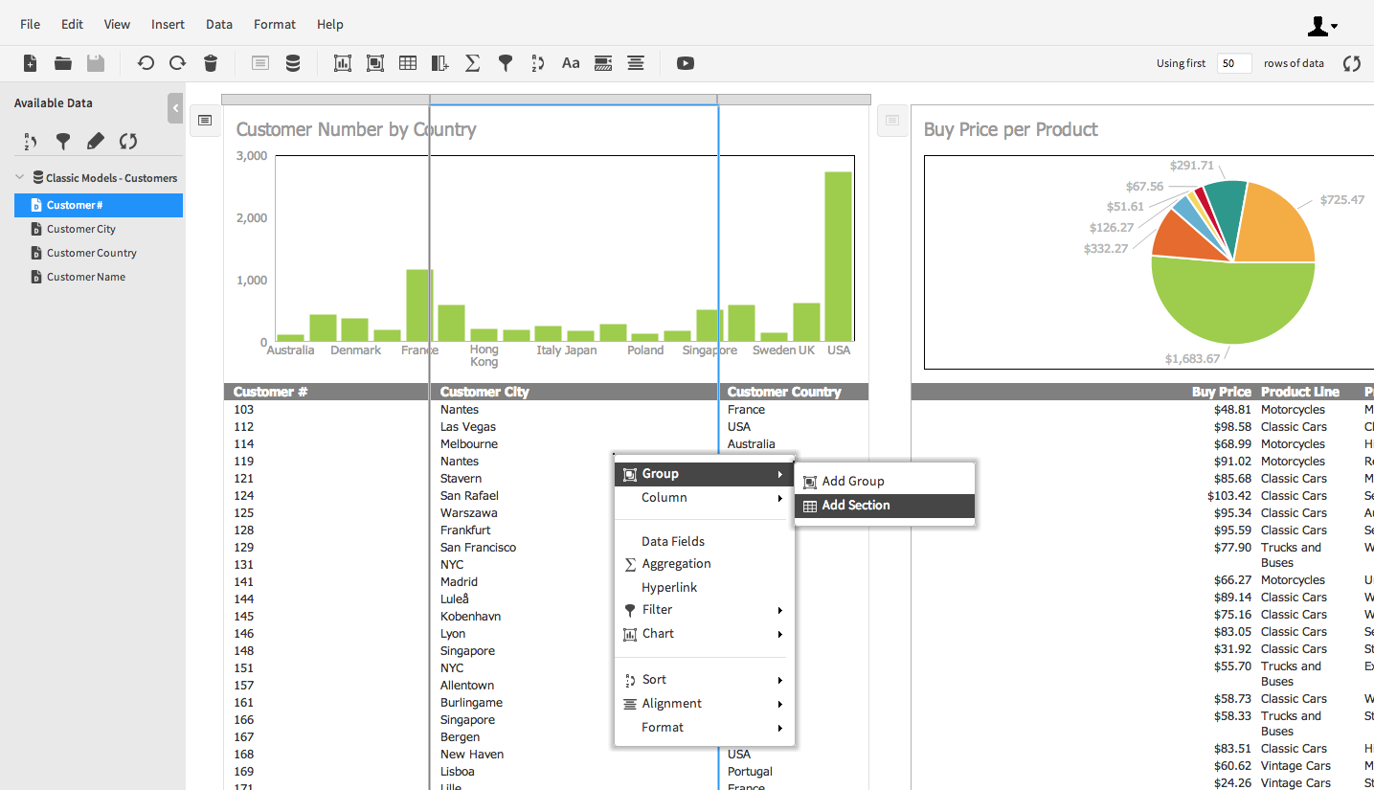Click the database data source toolbar icon

click(293, 63)
